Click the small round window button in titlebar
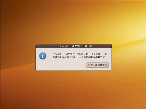The height and width of the screenshot is (109, 146). pyautogui.click(x=38, y=46)
